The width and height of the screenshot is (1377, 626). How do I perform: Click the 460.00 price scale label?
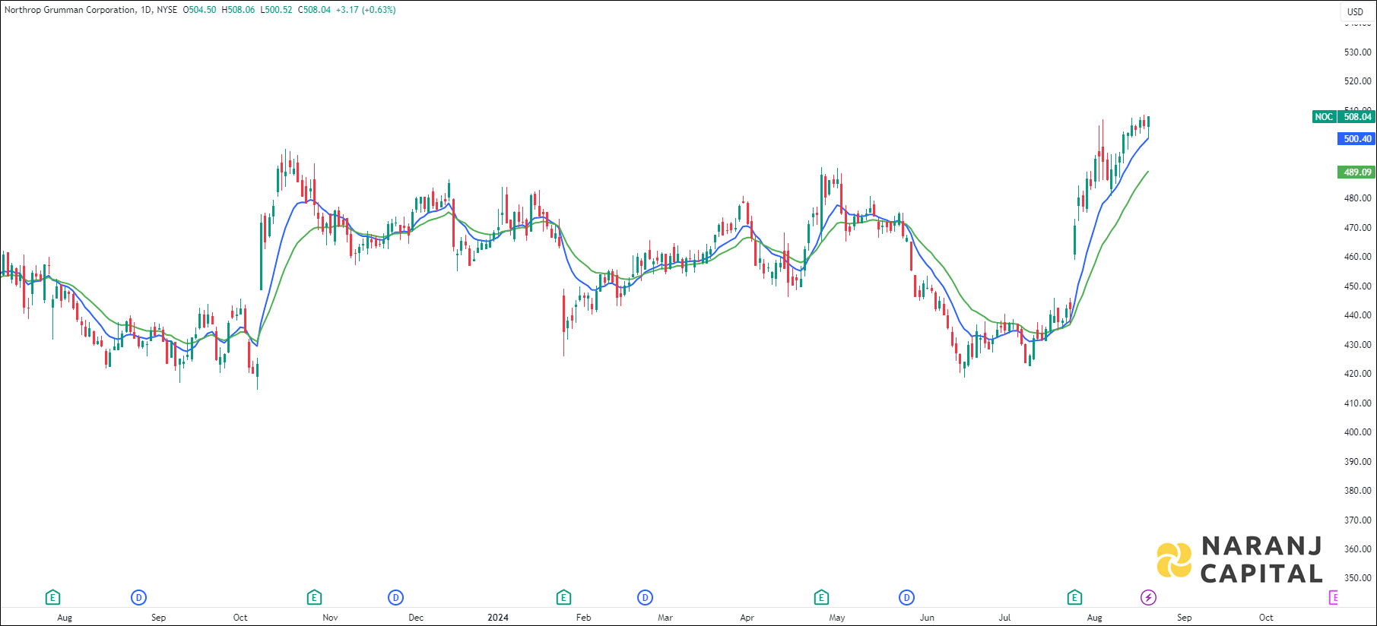[1358, 257]
